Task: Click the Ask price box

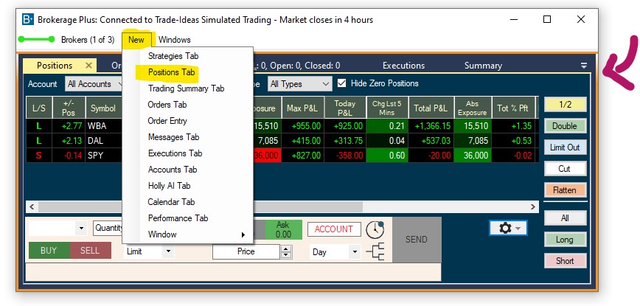Action: 282,229
